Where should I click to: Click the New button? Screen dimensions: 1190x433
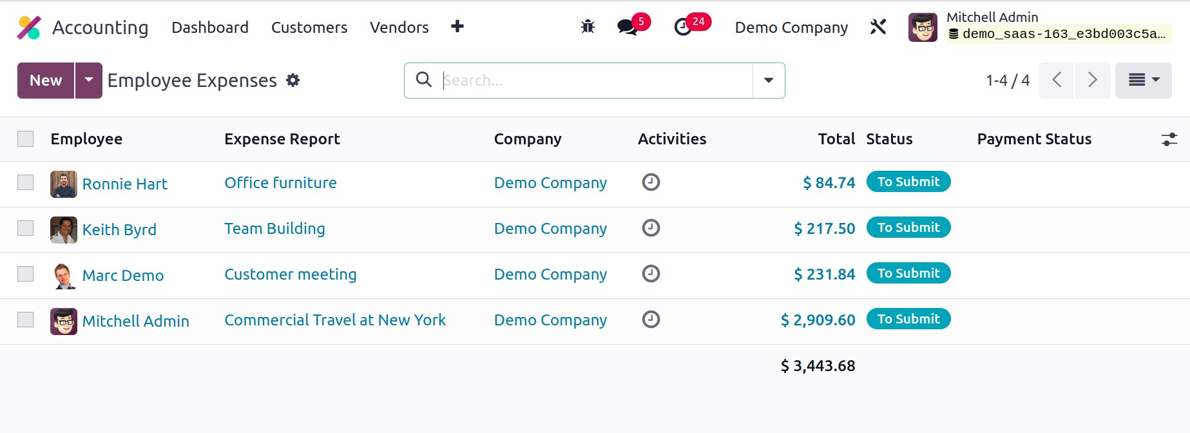(x=46, y=81)
